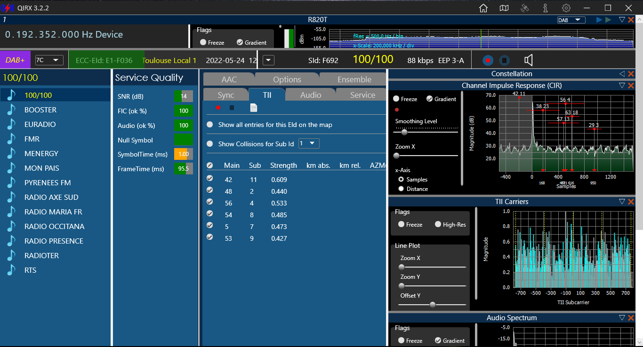Collapse the R820T receiver panel triangle
This screenshot has width=643, height=347.
tap(622, 20)
